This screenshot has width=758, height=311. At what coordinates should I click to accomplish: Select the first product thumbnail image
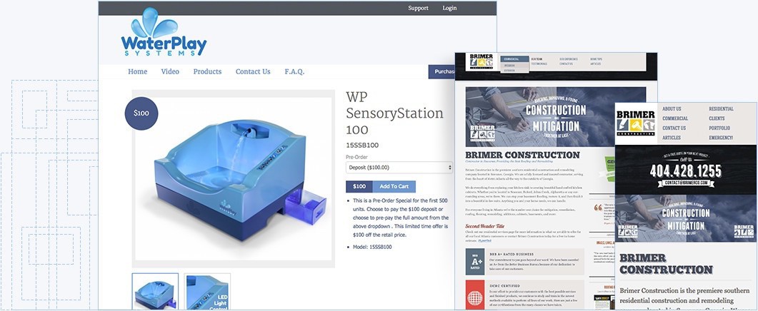[155, 292]
